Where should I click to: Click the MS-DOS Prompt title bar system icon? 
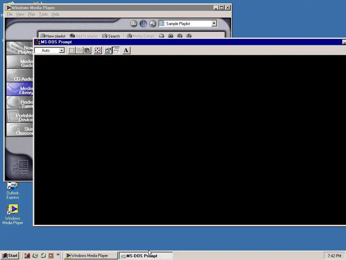[x=38, y=42]
